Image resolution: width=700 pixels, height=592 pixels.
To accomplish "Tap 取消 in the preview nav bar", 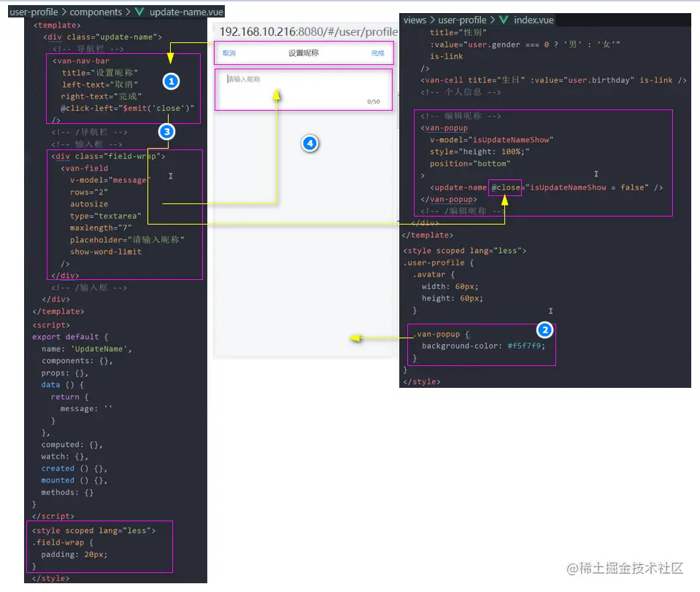I will point(229,53).
